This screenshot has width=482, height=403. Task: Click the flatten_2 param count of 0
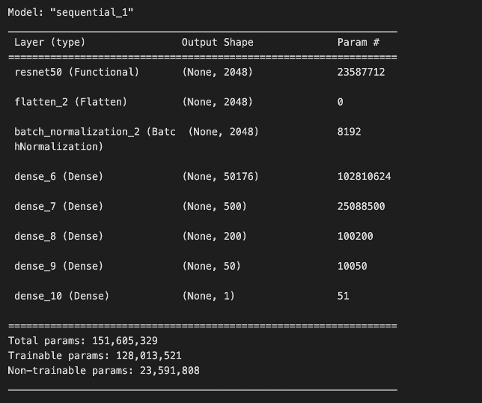tap(341, 102)
